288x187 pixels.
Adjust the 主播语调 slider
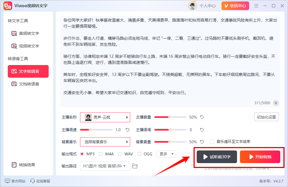[170, 130]
